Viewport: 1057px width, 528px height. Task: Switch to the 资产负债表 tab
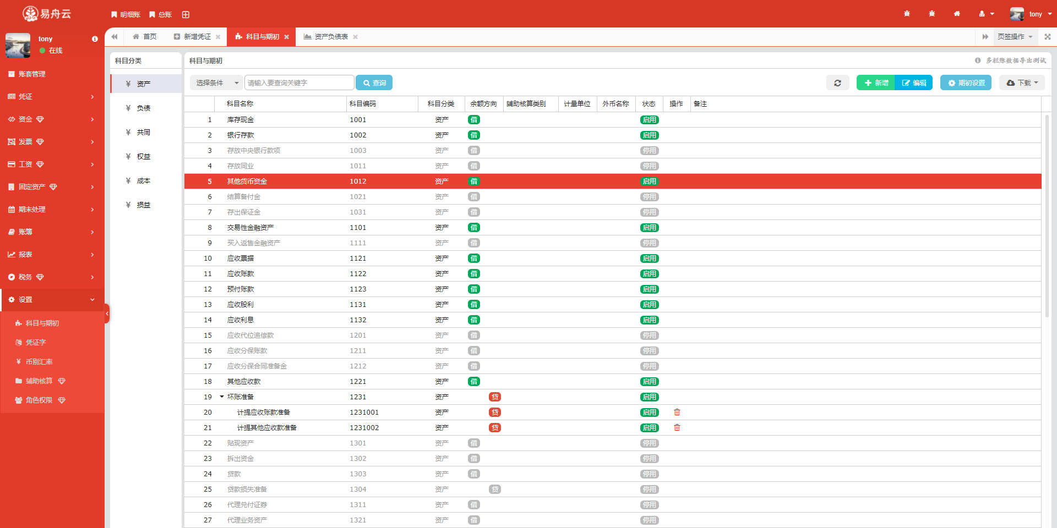tap(331, 37)
